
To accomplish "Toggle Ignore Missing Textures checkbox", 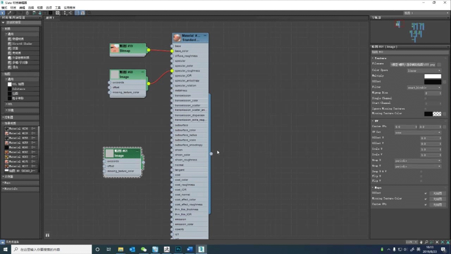I will [425, 109].
